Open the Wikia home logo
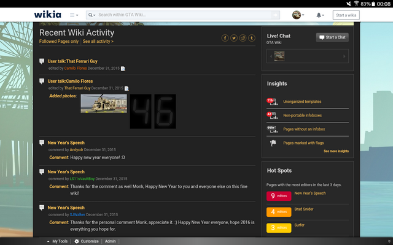 tap(48, 15)
